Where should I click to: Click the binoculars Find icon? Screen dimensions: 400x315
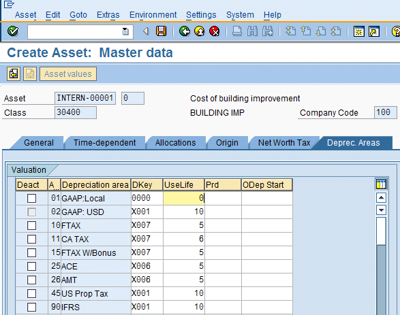coord(252,31)
